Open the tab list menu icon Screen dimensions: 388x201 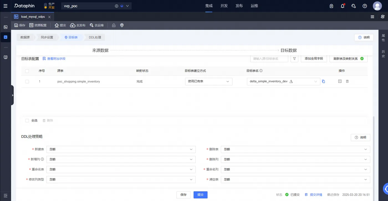click(x=372, y=17)
